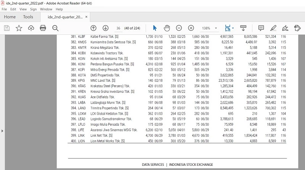The image size is (305, 170).
Task: Add a comment sticky note
Action: pos(261,28)
